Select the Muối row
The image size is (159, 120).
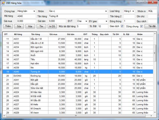pos(78,55)
